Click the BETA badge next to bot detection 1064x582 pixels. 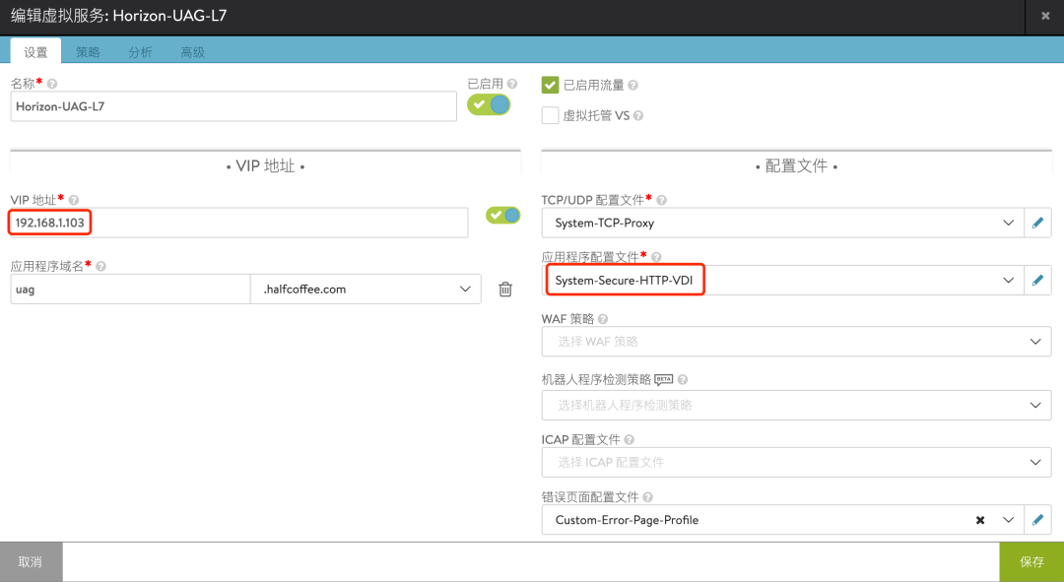(664, 379)
